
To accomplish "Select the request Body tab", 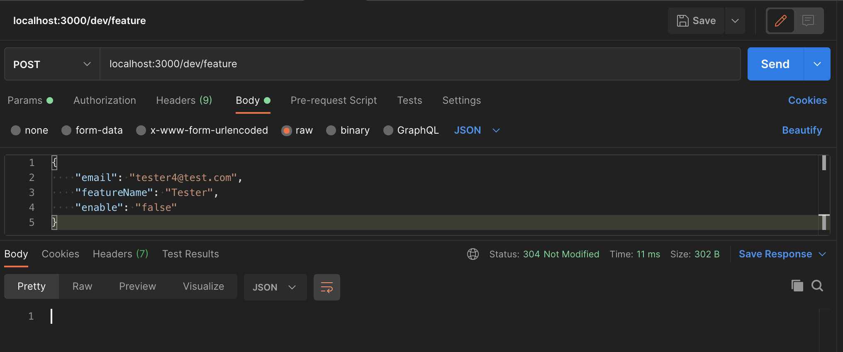I will click(x=253, y=100).
